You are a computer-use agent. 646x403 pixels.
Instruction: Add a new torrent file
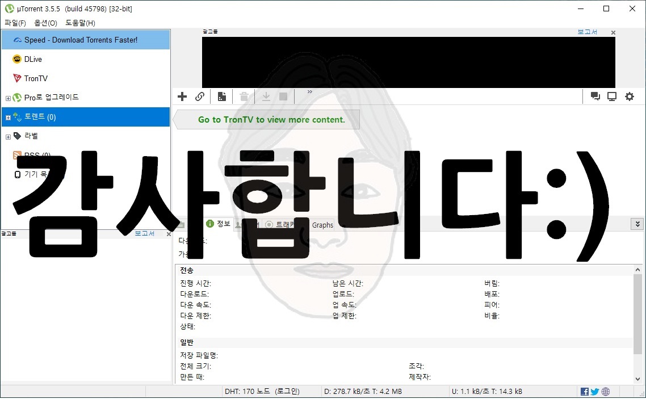pyautogui.click(x=182, y=96)
